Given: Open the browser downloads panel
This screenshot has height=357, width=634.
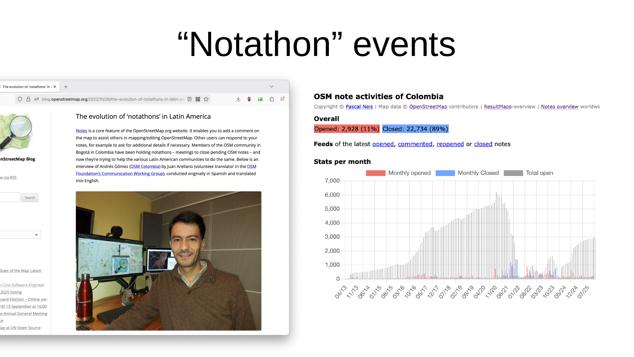Looking at the screenshot, I should click(238, 99).
